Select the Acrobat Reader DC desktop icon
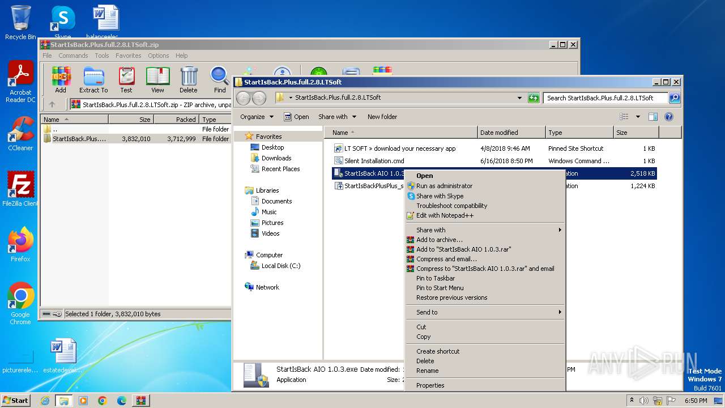725x408 pixels. (x=20, y=82)
